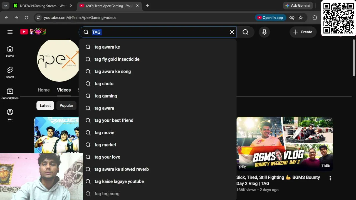Filter videos by Latest
Image resolution: width=356 pixels, height=200 pixels.
pos(45,106)
